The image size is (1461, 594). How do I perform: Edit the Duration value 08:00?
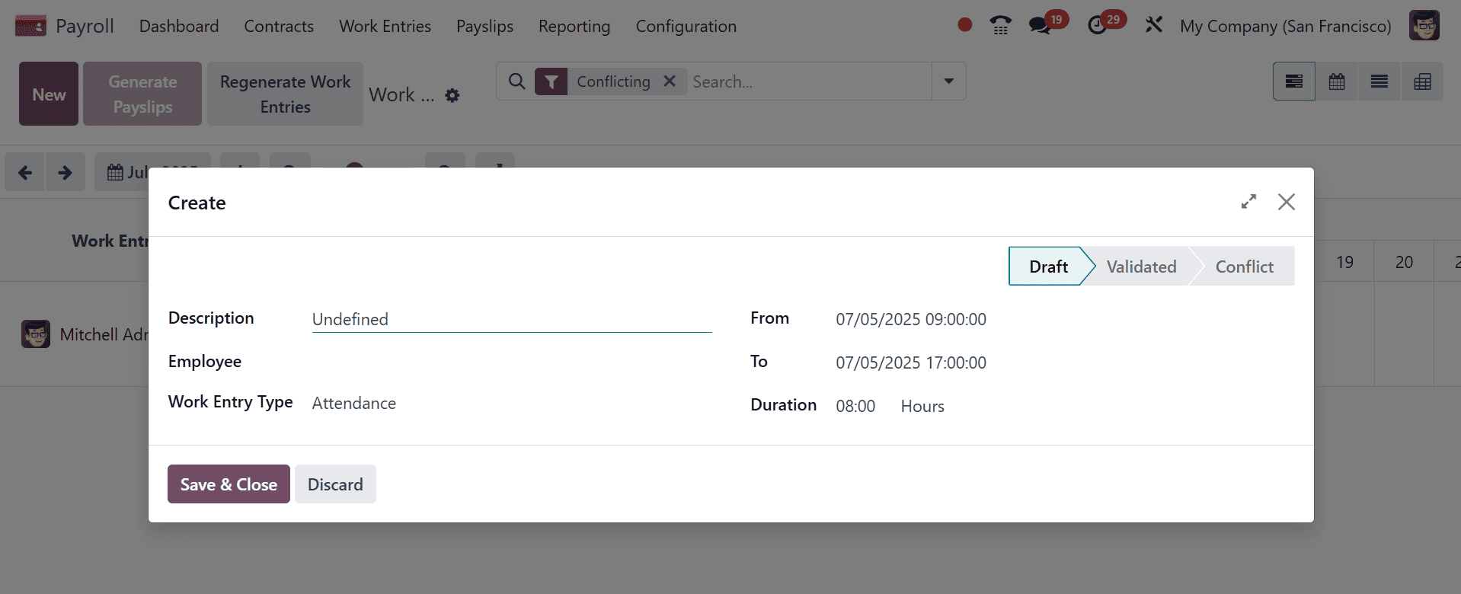tap(855, 406)
